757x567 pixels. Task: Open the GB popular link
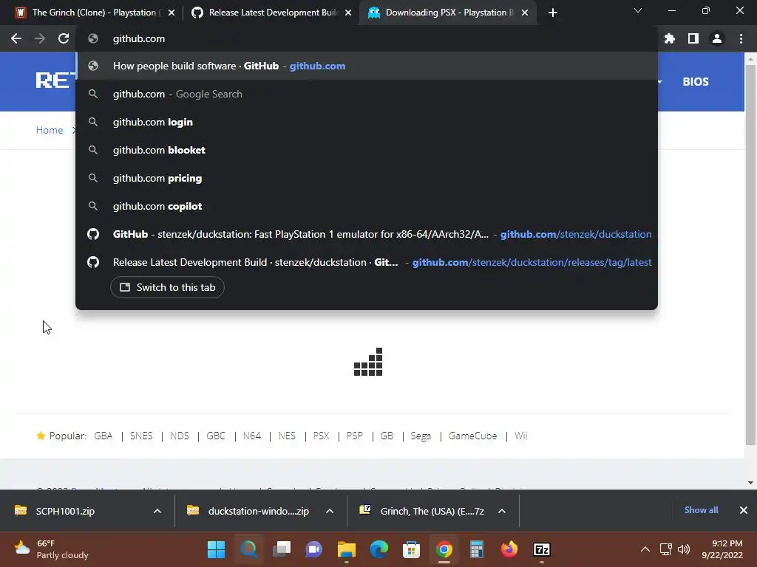pos(387,436)
